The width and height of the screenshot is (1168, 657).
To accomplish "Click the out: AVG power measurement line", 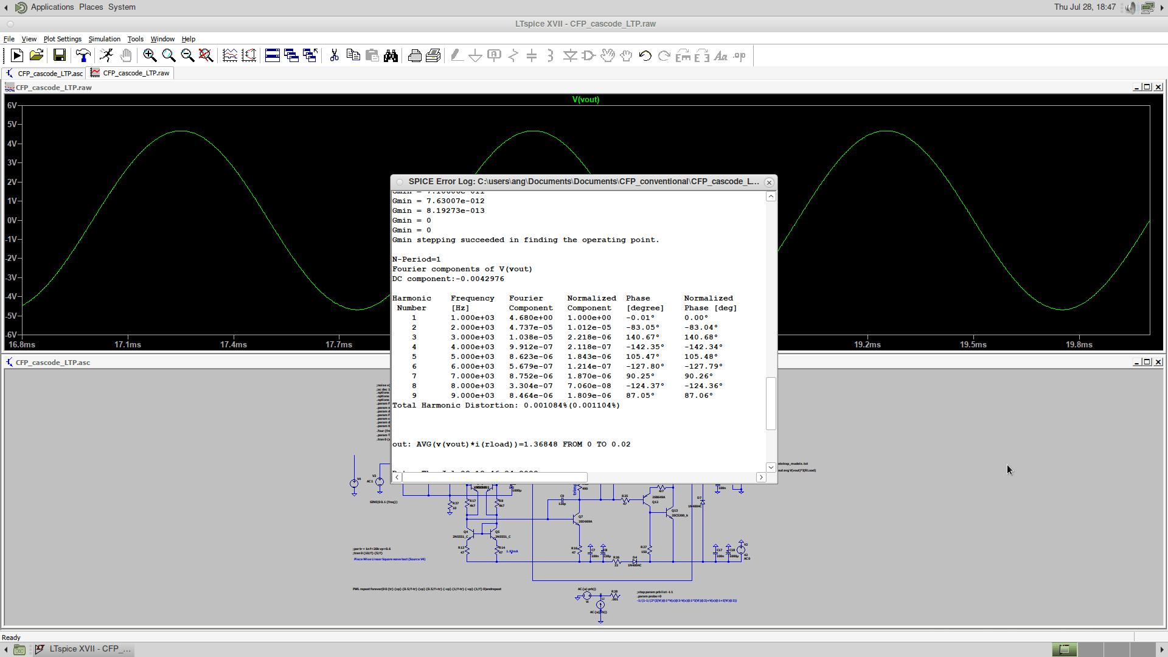I will click(512, 444).
